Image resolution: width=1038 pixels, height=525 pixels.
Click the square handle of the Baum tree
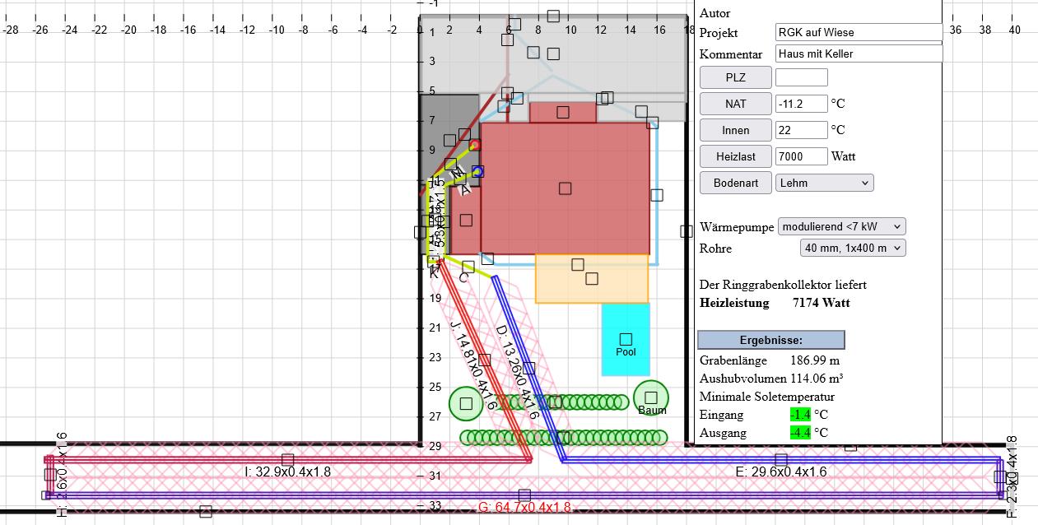(651, 397)
